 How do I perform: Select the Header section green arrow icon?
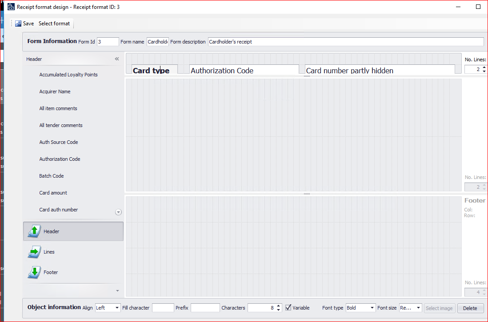pos(34,231)
